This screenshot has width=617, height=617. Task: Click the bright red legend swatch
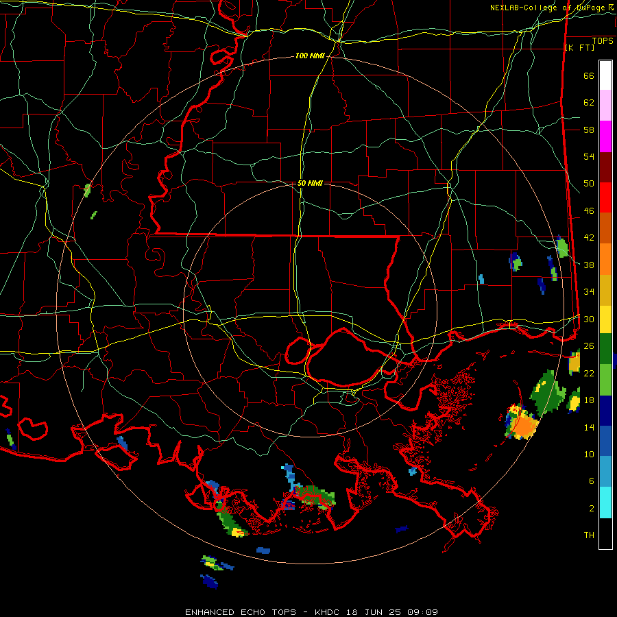click(605, 197)
